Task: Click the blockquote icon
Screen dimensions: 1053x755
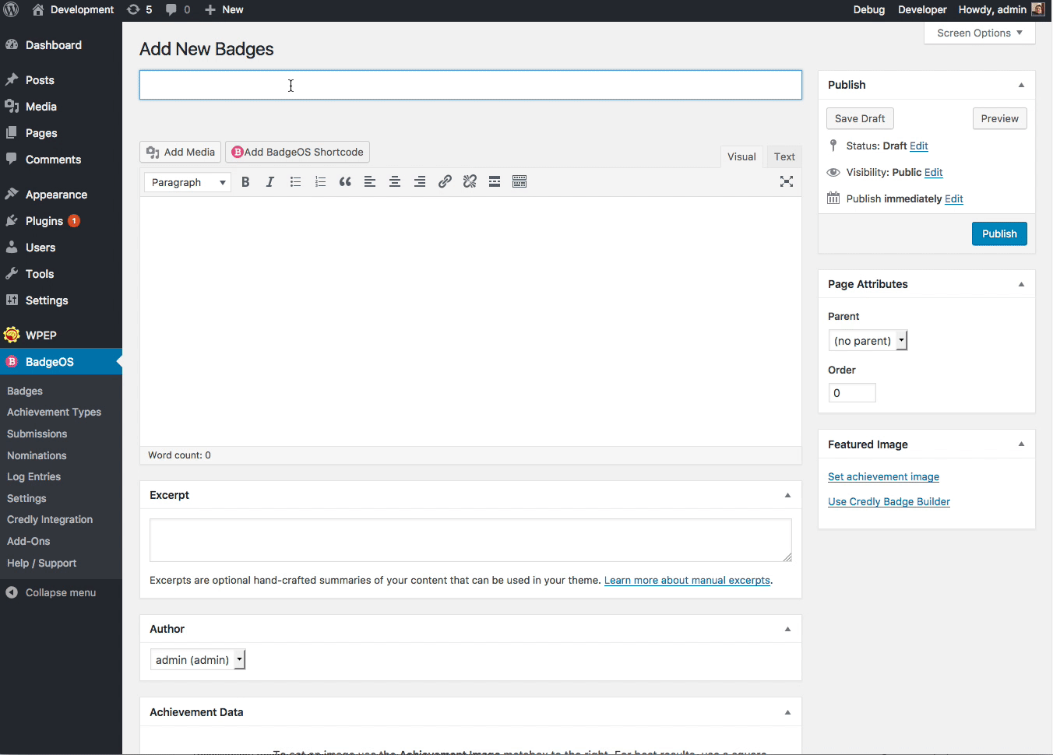Action: tap(345, 182)
